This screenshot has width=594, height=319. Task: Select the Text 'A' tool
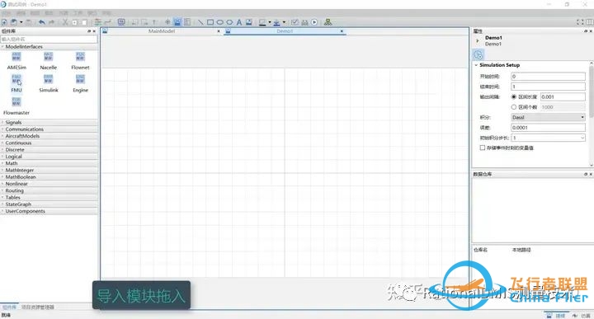coord(239,22)
